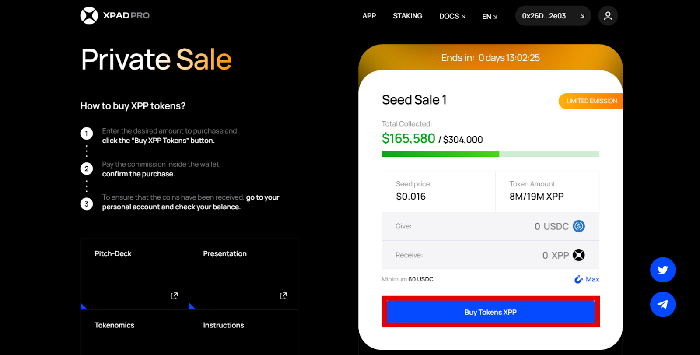The height and width of the screenshot is (355, 700).
Task: Open the APP menu item
Action: point(369,16)
